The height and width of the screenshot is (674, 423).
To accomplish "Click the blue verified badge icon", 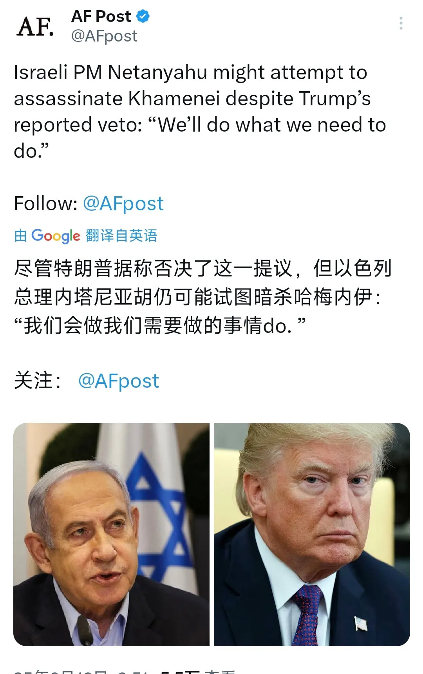I will tap(143, 16).
